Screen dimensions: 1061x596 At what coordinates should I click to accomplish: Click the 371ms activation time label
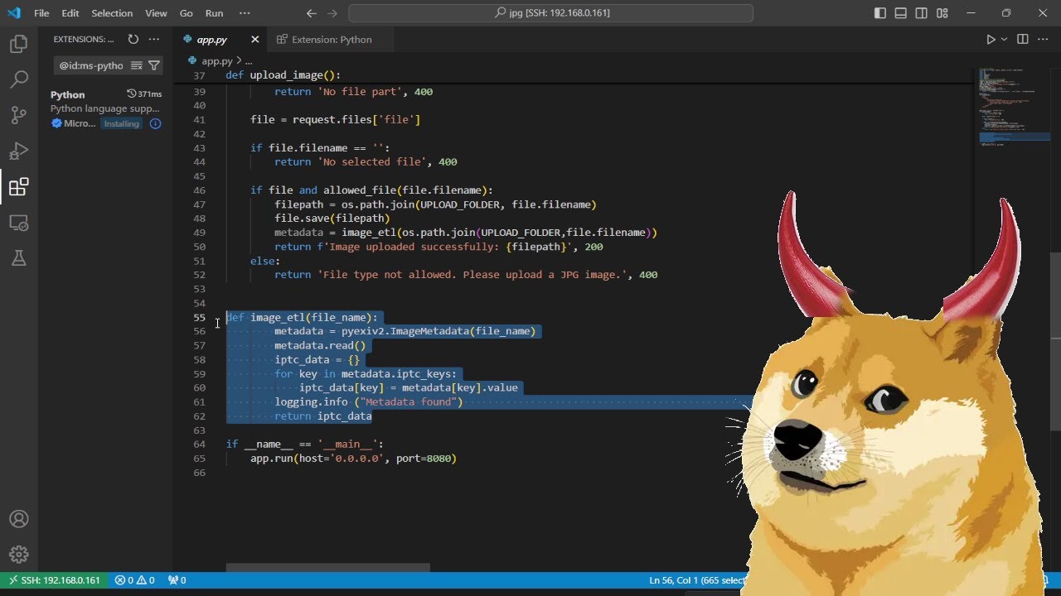143,94
